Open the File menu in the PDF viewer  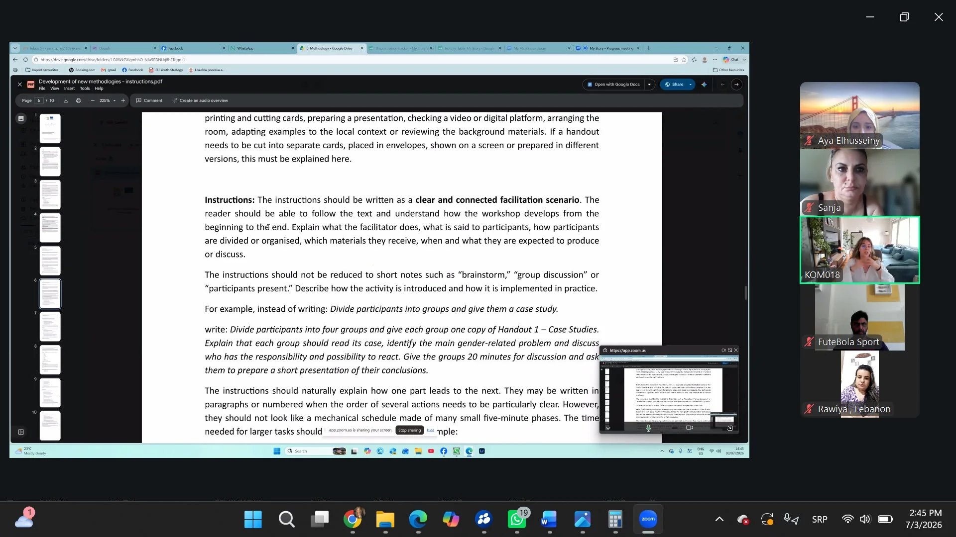pyautogui.click(x=42, y=89)
